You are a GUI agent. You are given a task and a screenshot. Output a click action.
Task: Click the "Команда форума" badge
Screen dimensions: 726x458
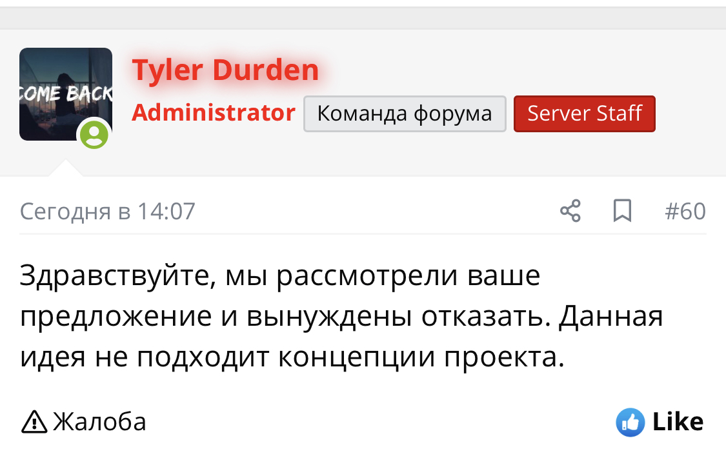click(405, 114)
